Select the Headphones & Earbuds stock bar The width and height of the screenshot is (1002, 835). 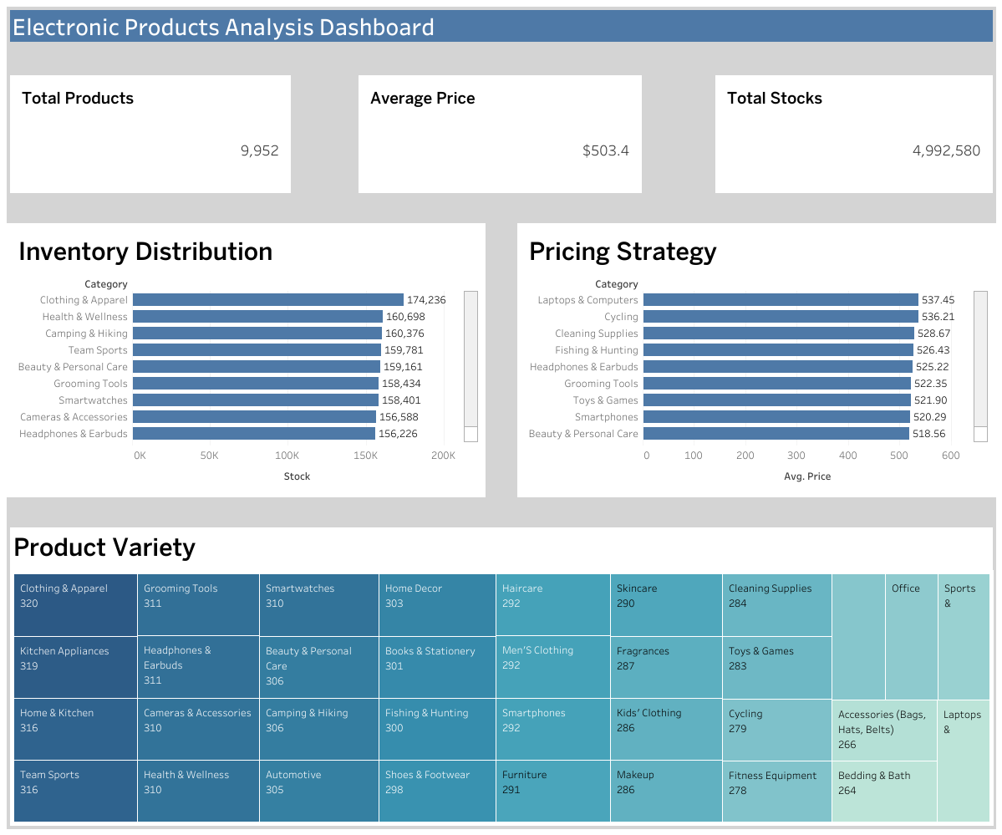[x=254, y=433]
